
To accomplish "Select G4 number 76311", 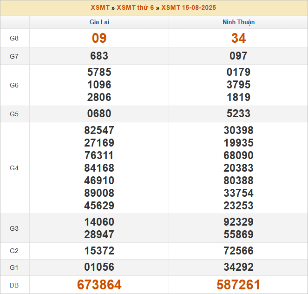I will [99, 155].
